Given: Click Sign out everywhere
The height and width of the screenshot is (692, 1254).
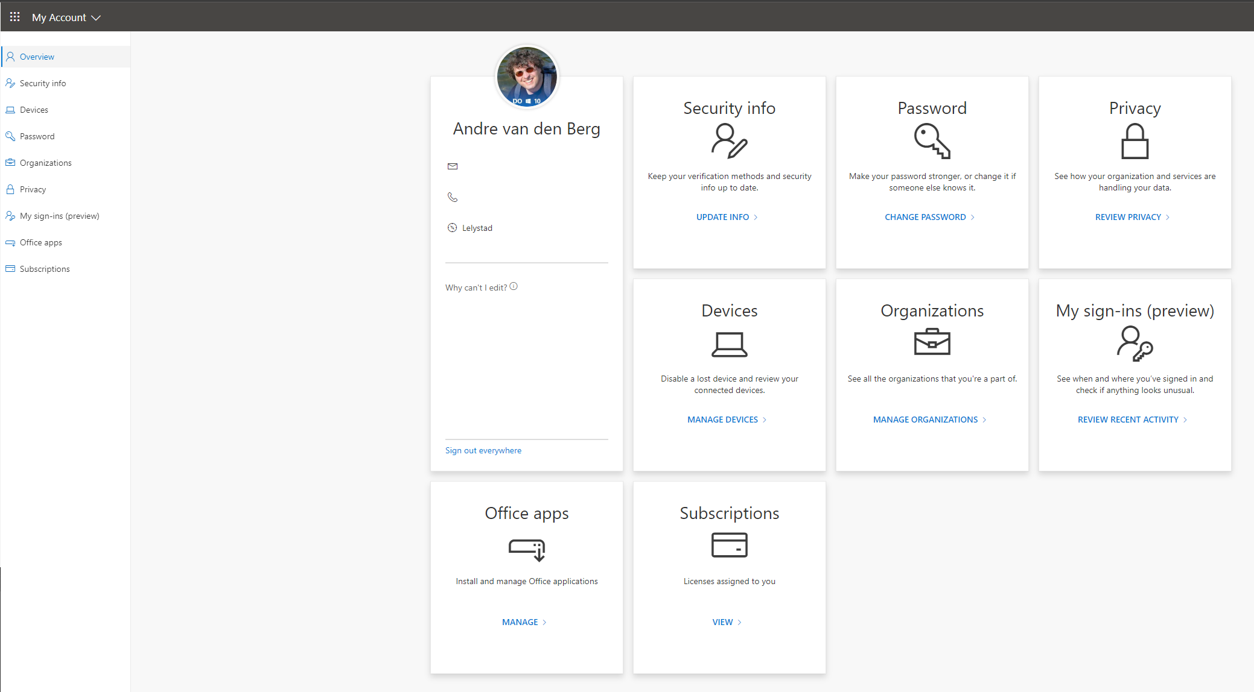Looking at the screenshot, I should [x=483, y=450].
